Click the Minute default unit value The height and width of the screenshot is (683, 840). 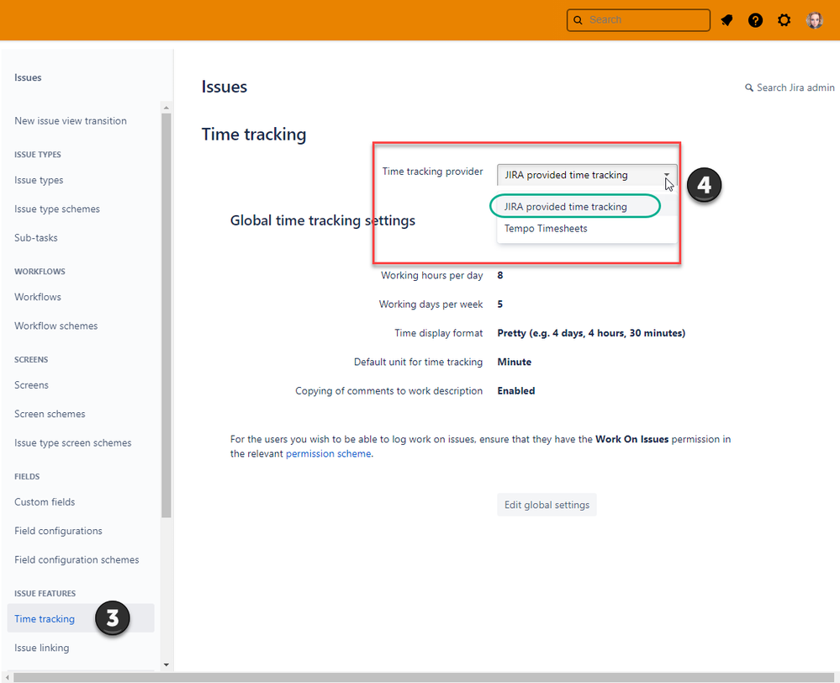click(x=515, y=362)
